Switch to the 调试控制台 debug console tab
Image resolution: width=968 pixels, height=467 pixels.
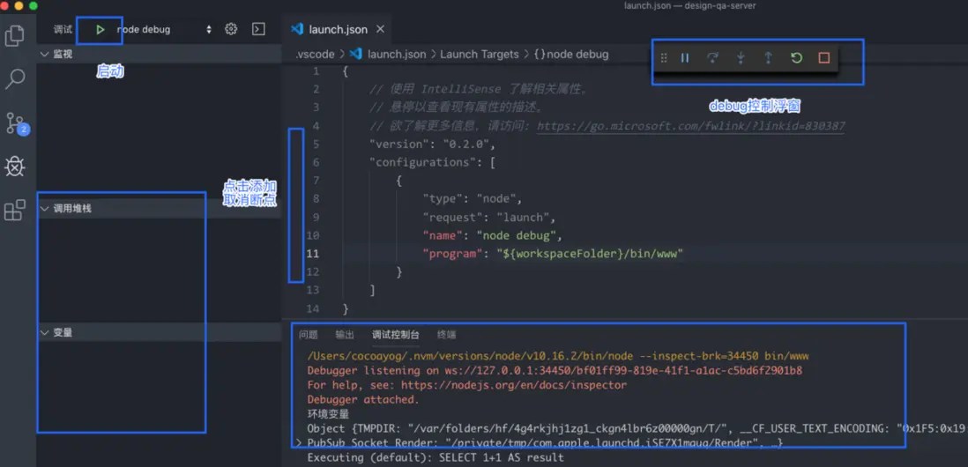(x=395, y=335)
